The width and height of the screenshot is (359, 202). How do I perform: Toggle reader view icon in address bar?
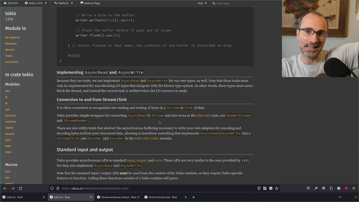pos(259,188)
